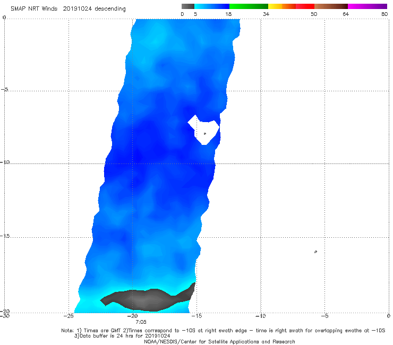393x345 pixels.
Task: Click the 'NOAA/NESDIS/Center for Satellite Applications' credit line
Action: click(219, 342)
